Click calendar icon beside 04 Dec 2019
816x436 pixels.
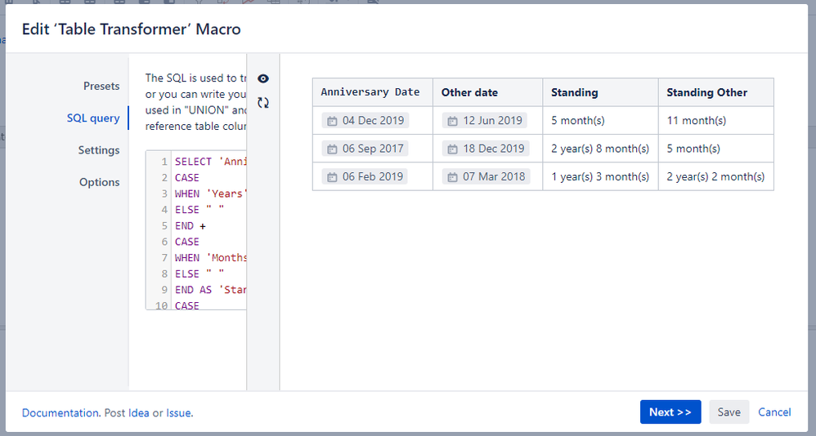click(x=332, y=121)
